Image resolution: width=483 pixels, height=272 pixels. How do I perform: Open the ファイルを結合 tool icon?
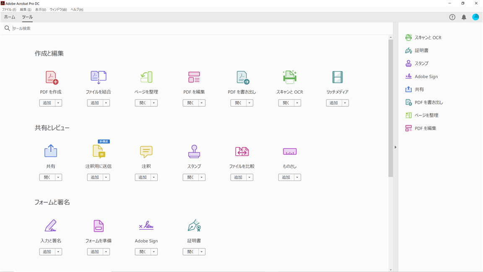coord(98,77)
